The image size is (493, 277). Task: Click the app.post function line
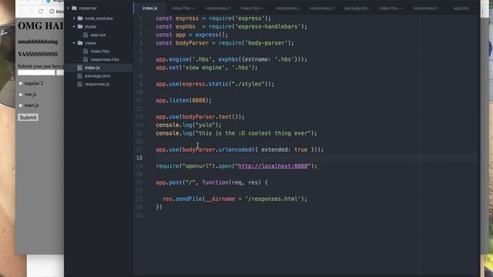tap(212, 182)
